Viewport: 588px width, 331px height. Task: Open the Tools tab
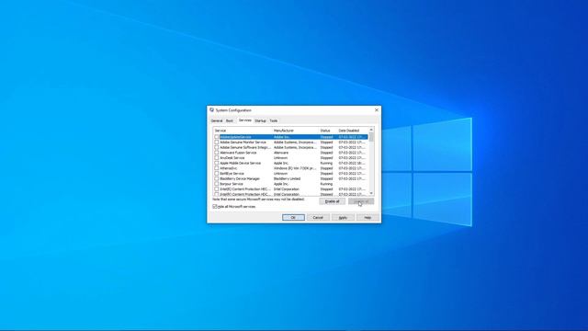click(274, 120)
